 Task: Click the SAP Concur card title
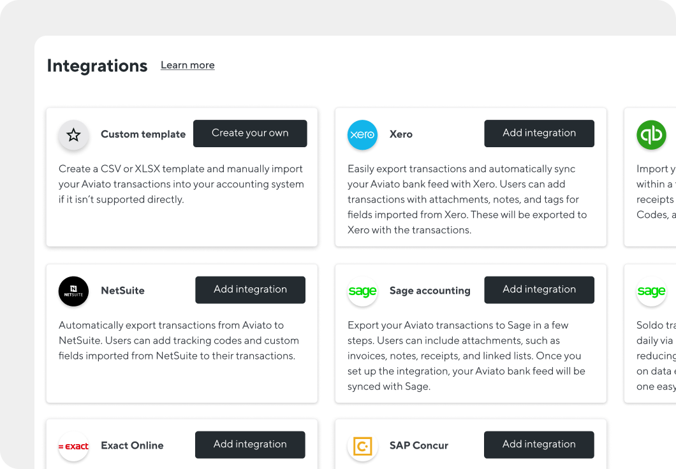click(418, 445)
